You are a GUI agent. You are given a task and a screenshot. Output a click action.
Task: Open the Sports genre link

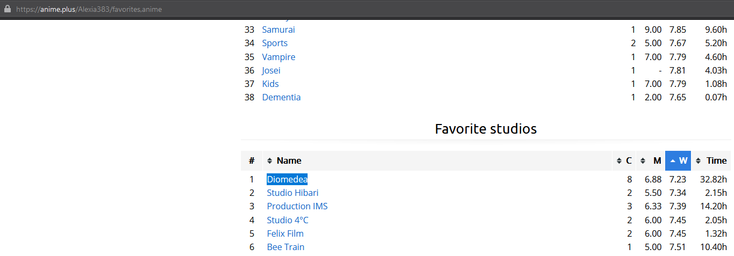click(x=275, y=43)
